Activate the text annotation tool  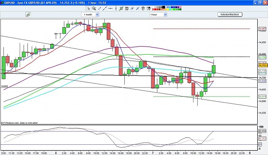pos(127,9)
